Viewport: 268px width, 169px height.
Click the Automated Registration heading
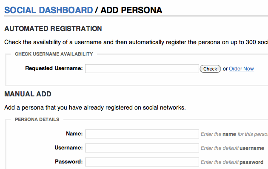coord(53,28)
